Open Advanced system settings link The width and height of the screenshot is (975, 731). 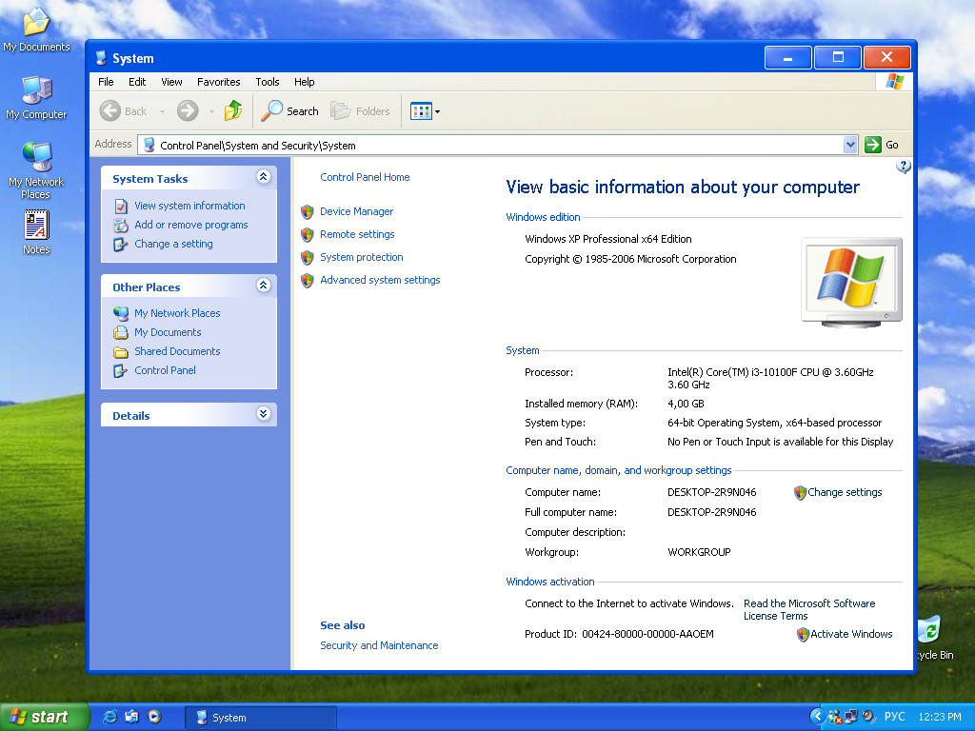coord(380,281)
